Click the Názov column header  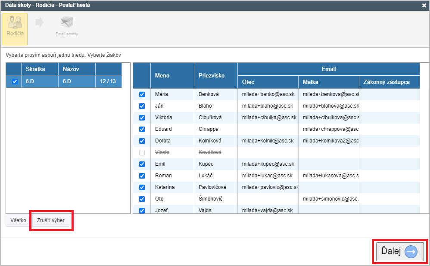pyautogui.click(x=77, y=69)
